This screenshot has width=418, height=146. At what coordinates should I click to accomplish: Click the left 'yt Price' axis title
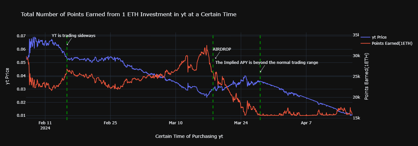point(8,77)
